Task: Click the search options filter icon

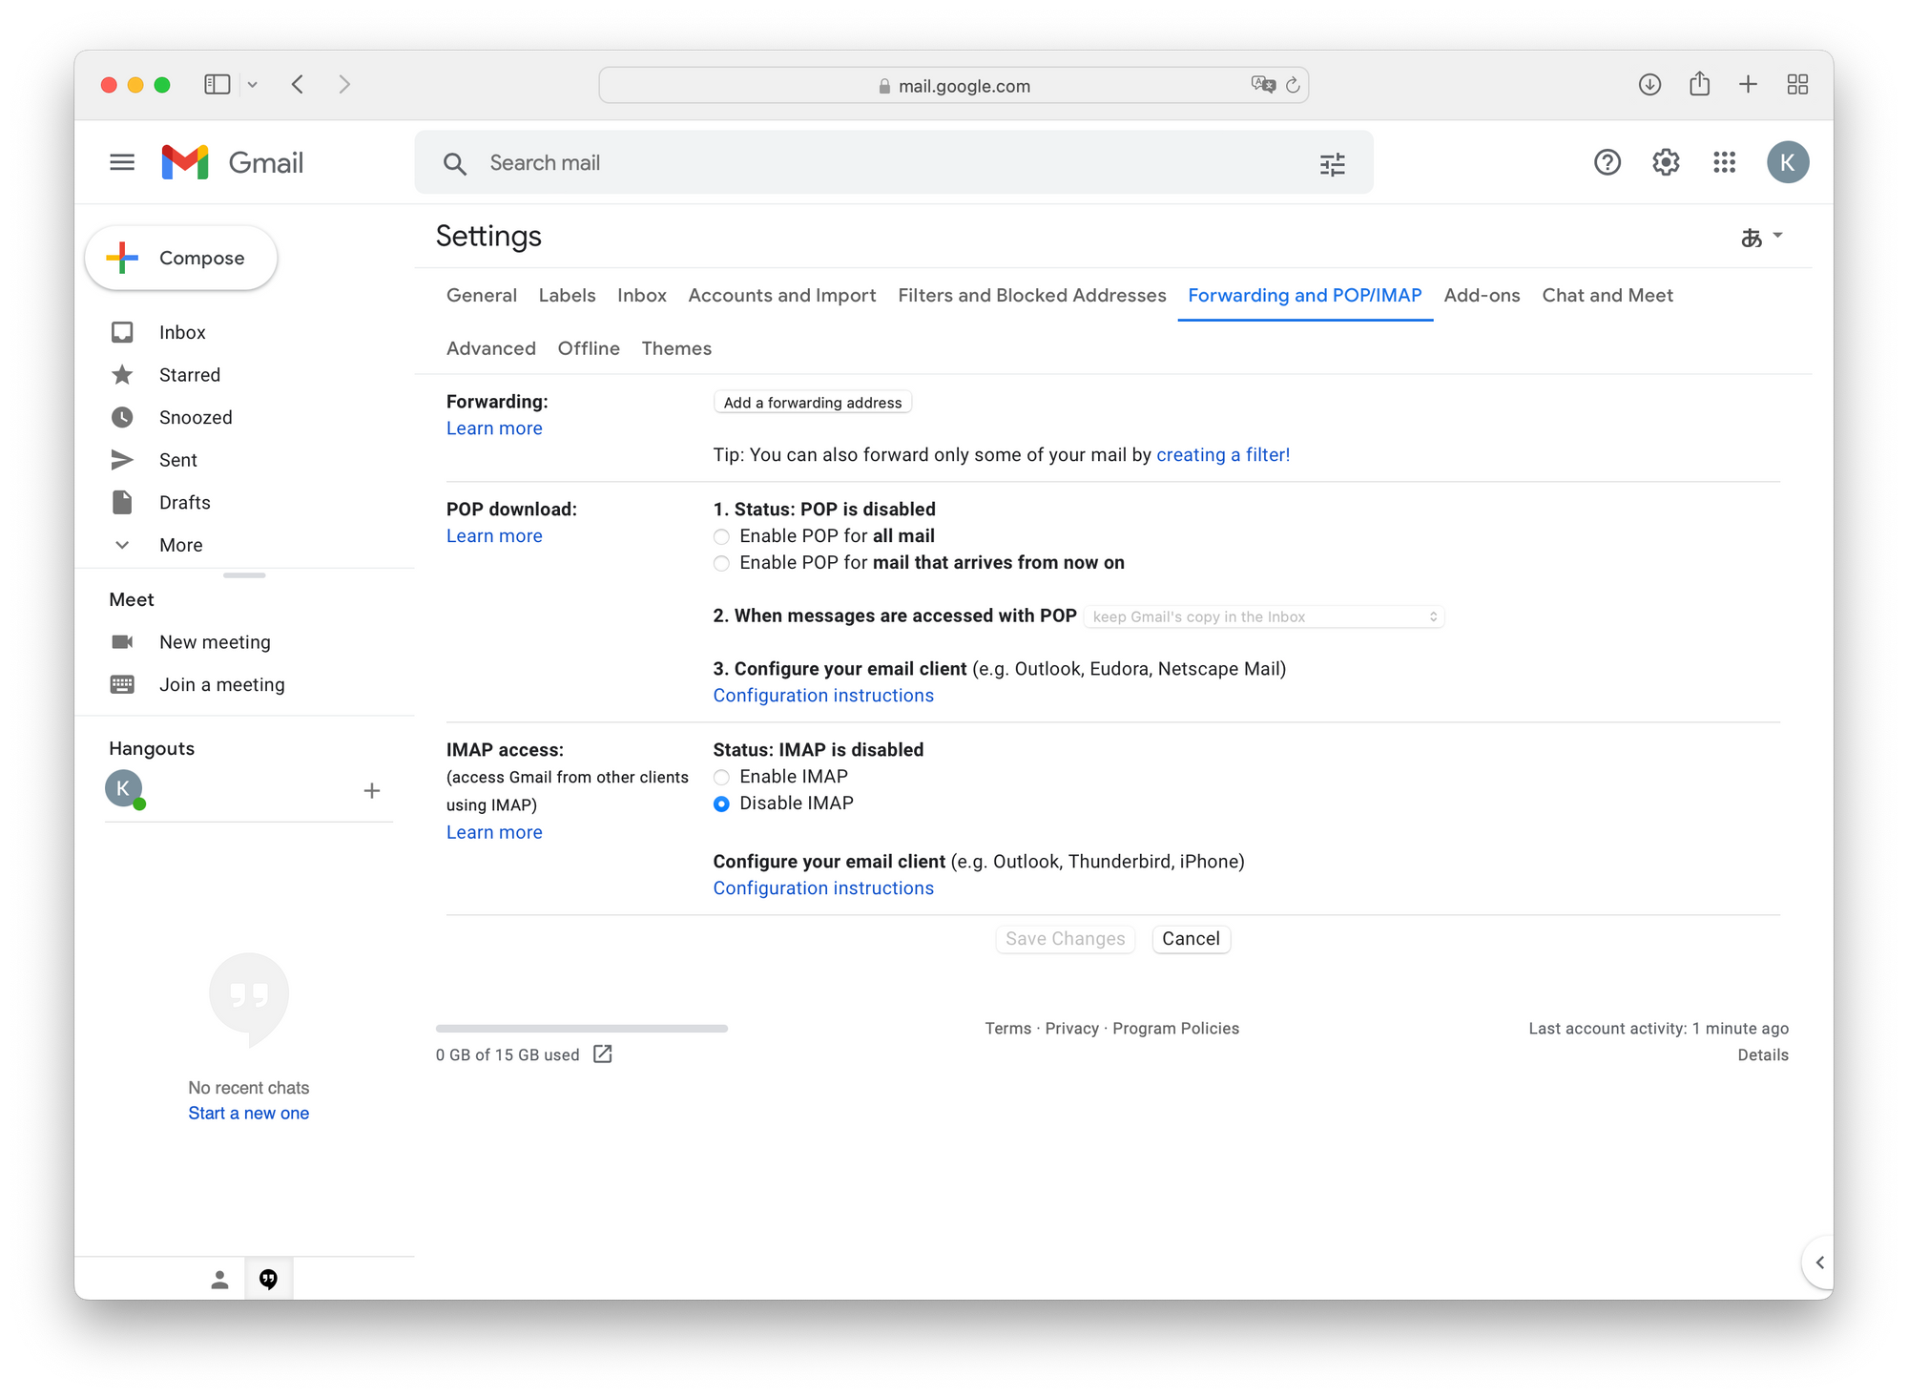Action: click(x=1332, y=164)
